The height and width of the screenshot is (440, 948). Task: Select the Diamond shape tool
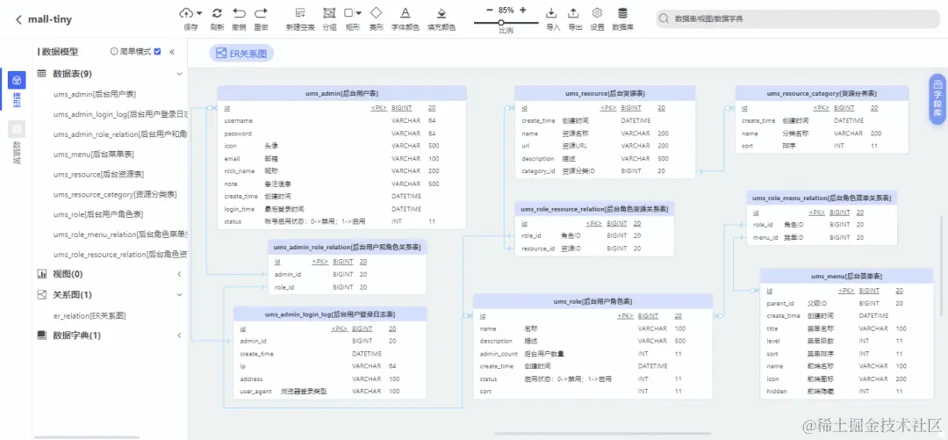(376, 12)
